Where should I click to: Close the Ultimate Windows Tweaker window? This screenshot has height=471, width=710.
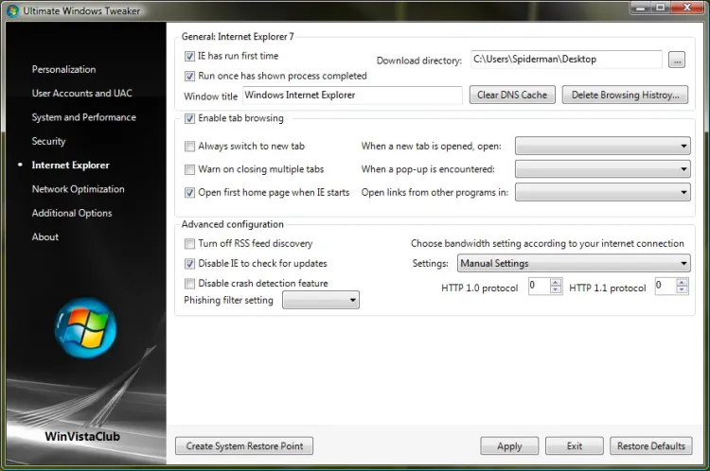click(x=687, y=8)
